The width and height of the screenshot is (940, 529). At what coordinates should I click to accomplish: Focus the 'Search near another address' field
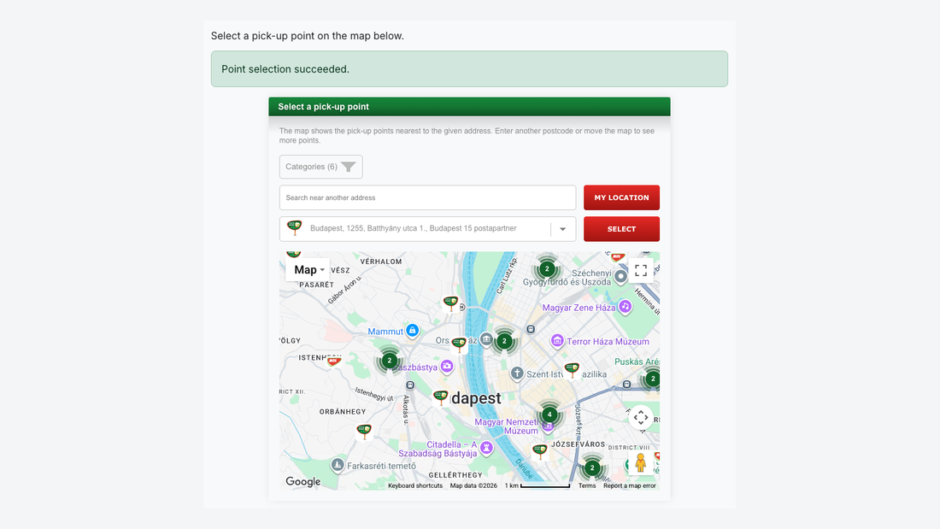pos(427,198)
